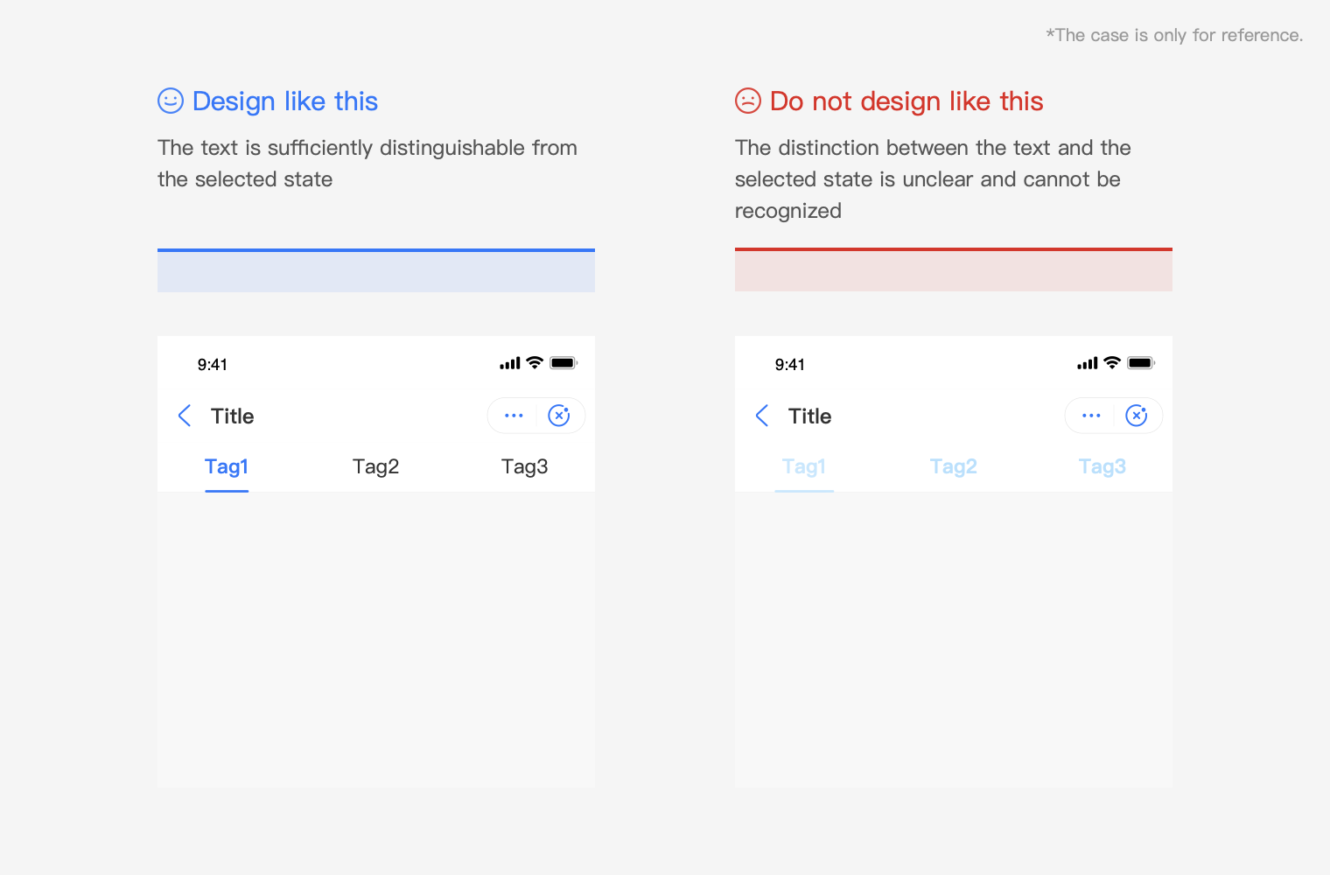Click the light red banner bar
This screenshot has width=1330, height=875.
[x=954, y=271]
